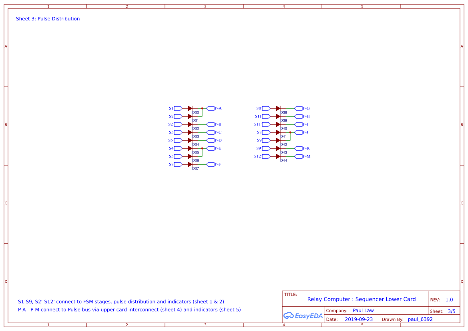The image size is (468, 331).
Task: Select the Sheet 3: Pulse Distribution heading
Action: (x=48, y=18)
